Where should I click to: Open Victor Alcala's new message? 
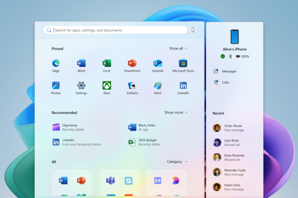228,128
